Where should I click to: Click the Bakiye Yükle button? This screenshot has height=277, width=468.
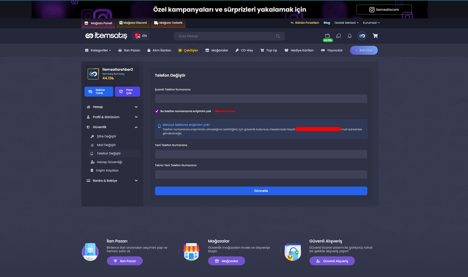click(99, 91)
